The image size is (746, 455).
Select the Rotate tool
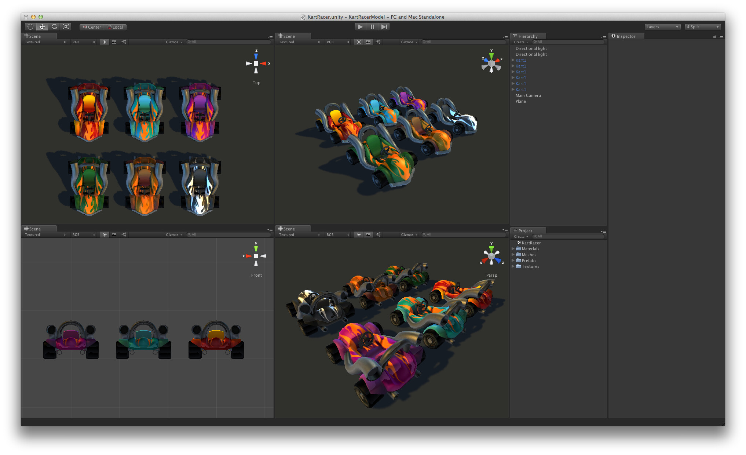point(54,26)
